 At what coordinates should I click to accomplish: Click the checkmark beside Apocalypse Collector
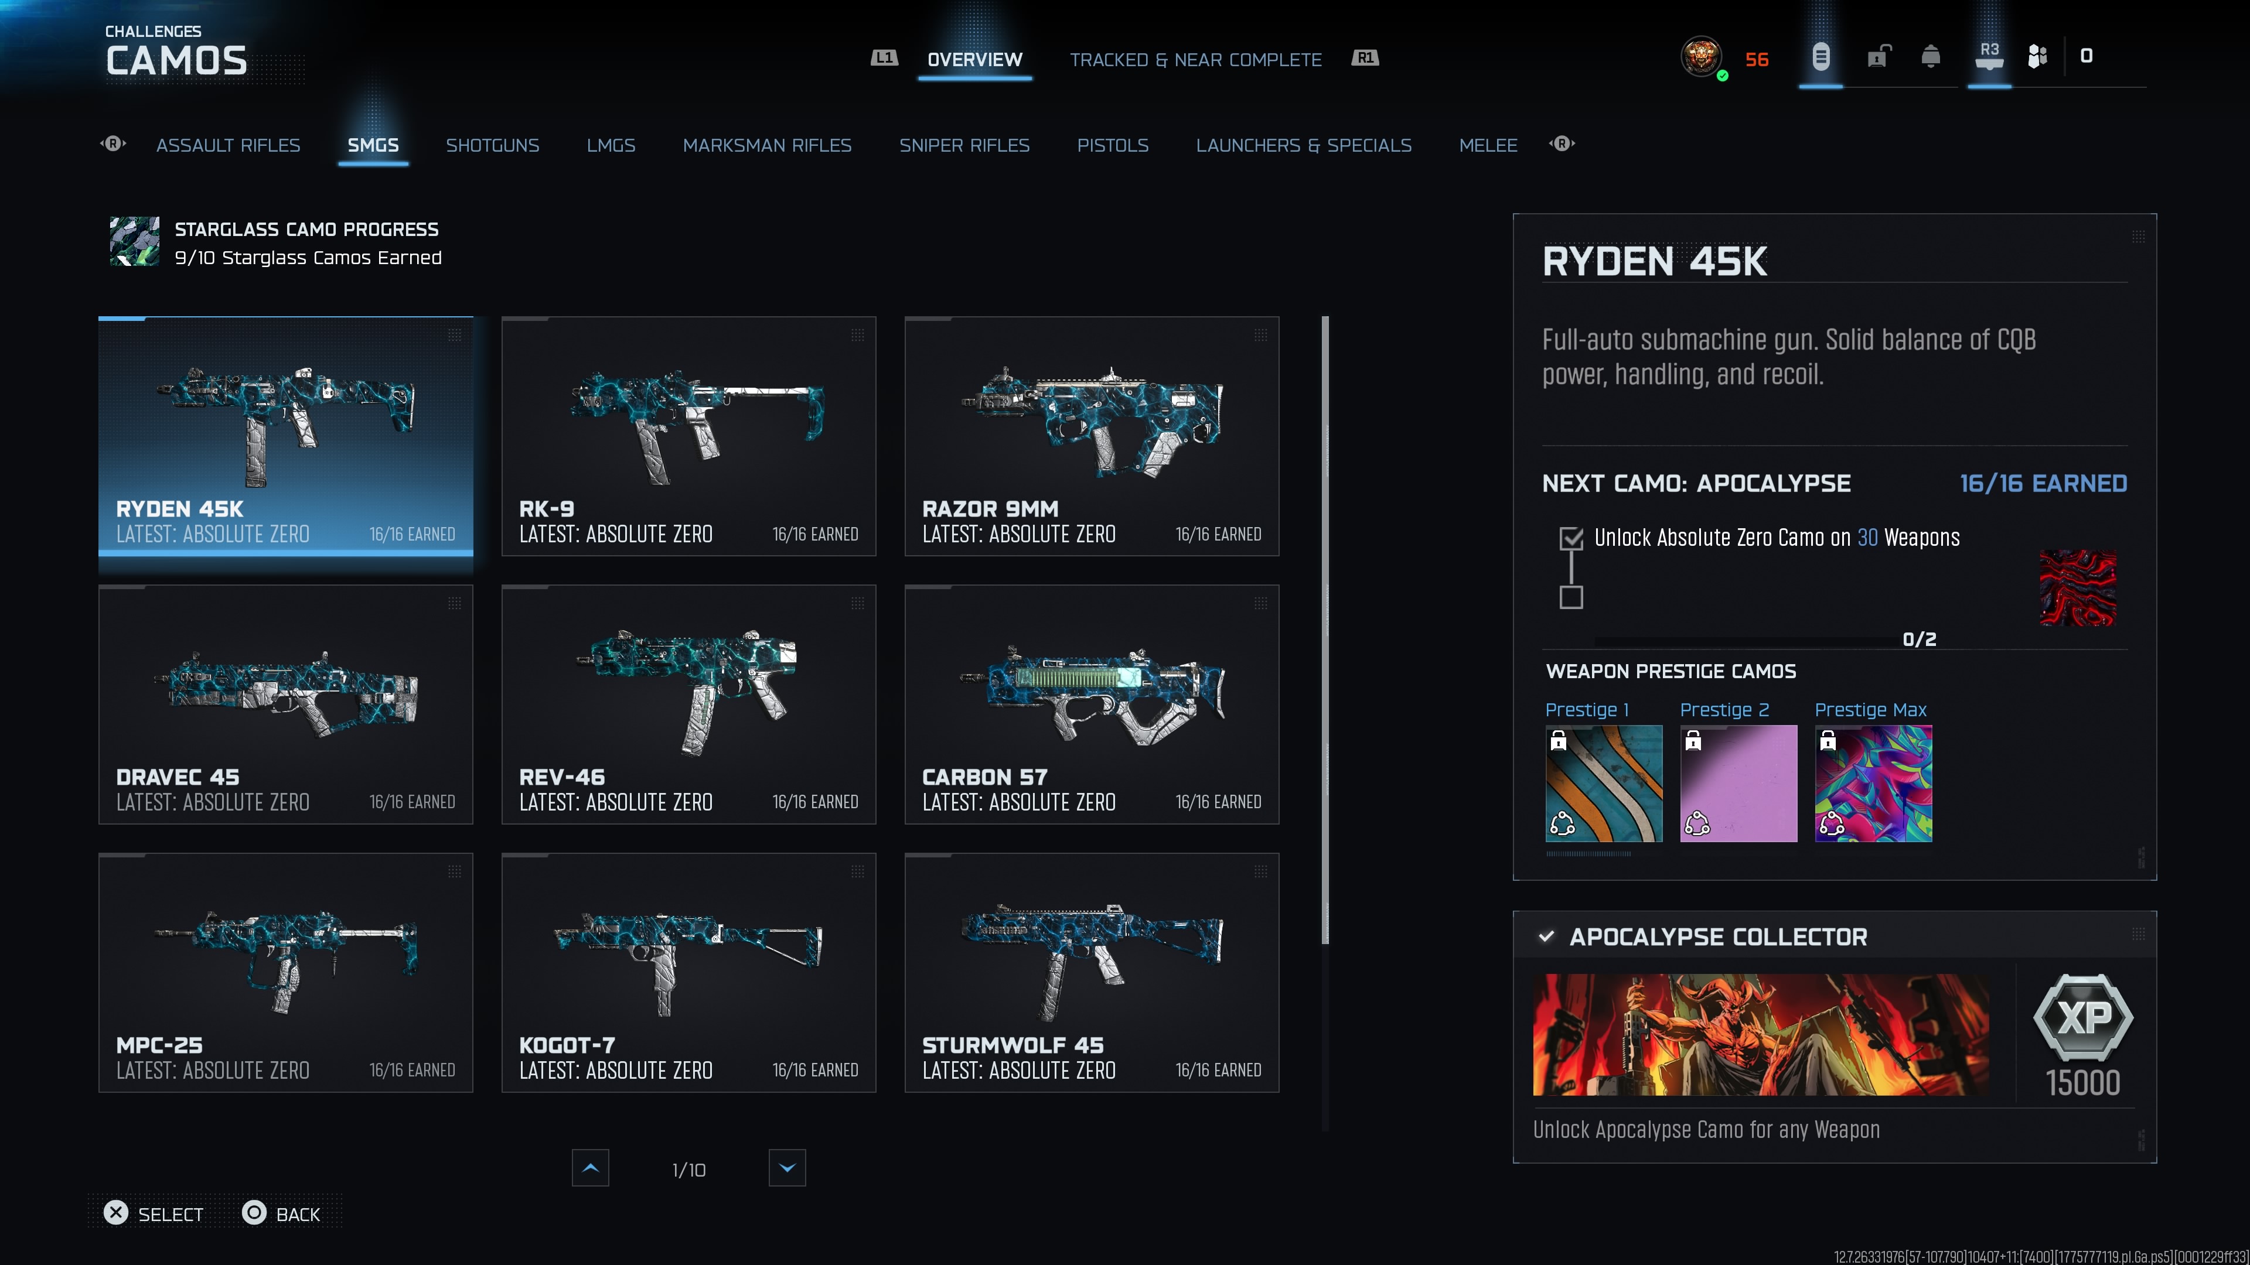1546,937
